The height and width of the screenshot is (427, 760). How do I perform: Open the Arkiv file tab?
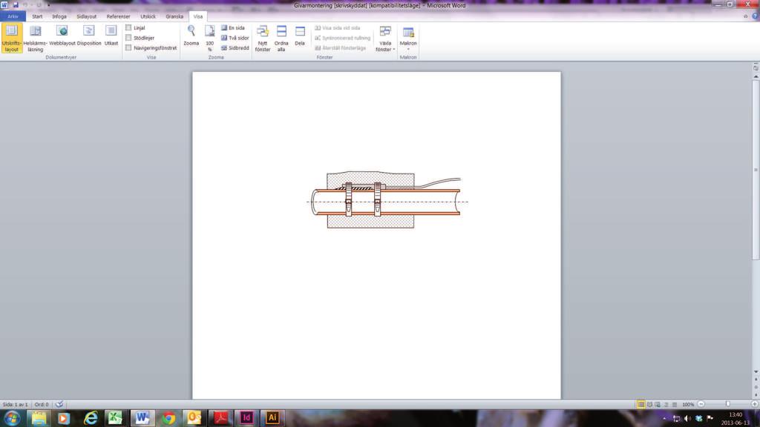point(13,16)
